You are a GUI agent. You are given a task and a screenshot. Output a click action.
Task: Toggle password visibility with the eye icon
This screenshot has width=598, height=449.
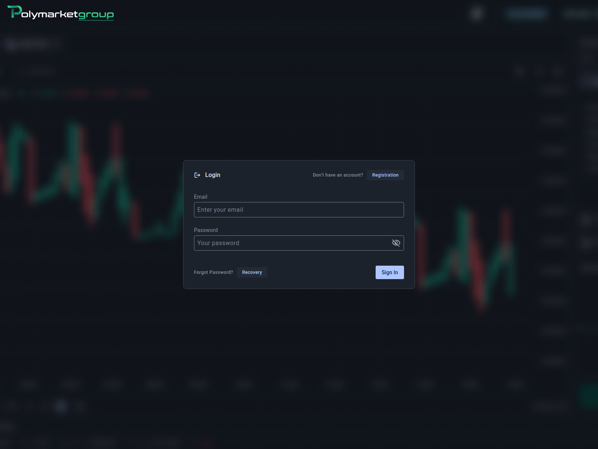pyautogui.click(x=396, y=243)
